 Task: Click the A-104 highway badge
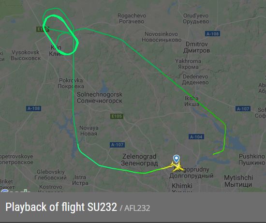196,137
